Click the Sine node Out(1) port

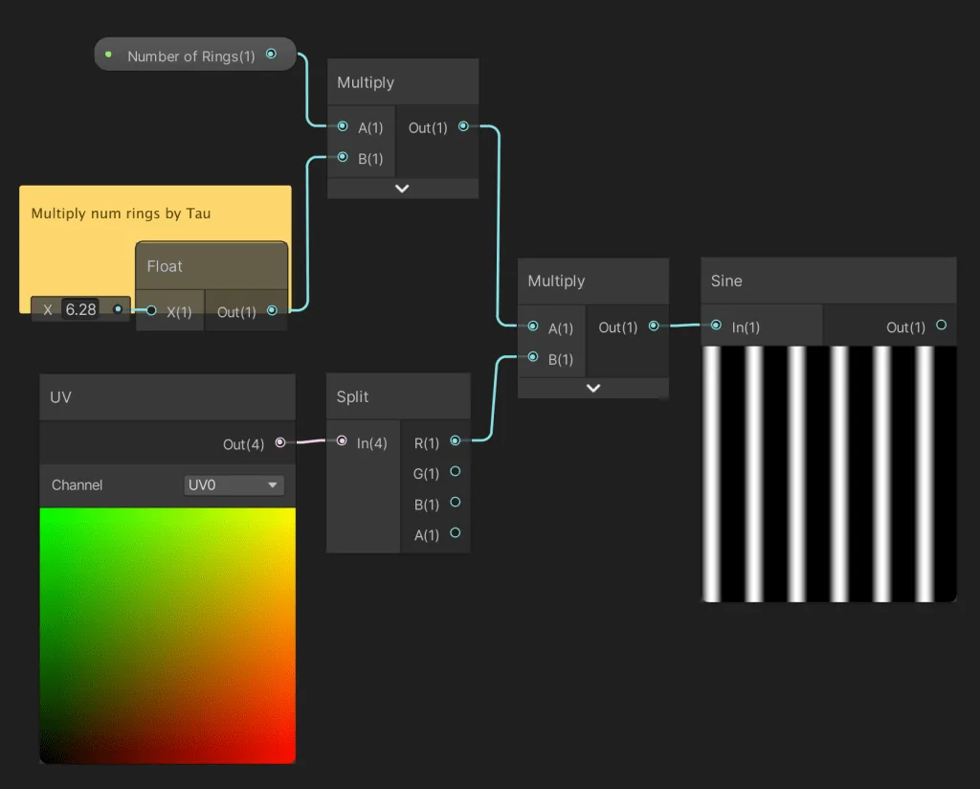[941, 326]
